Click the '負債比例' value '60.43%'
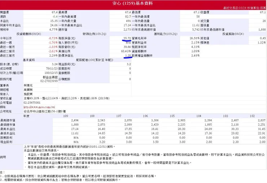 (x=126, y=51)
